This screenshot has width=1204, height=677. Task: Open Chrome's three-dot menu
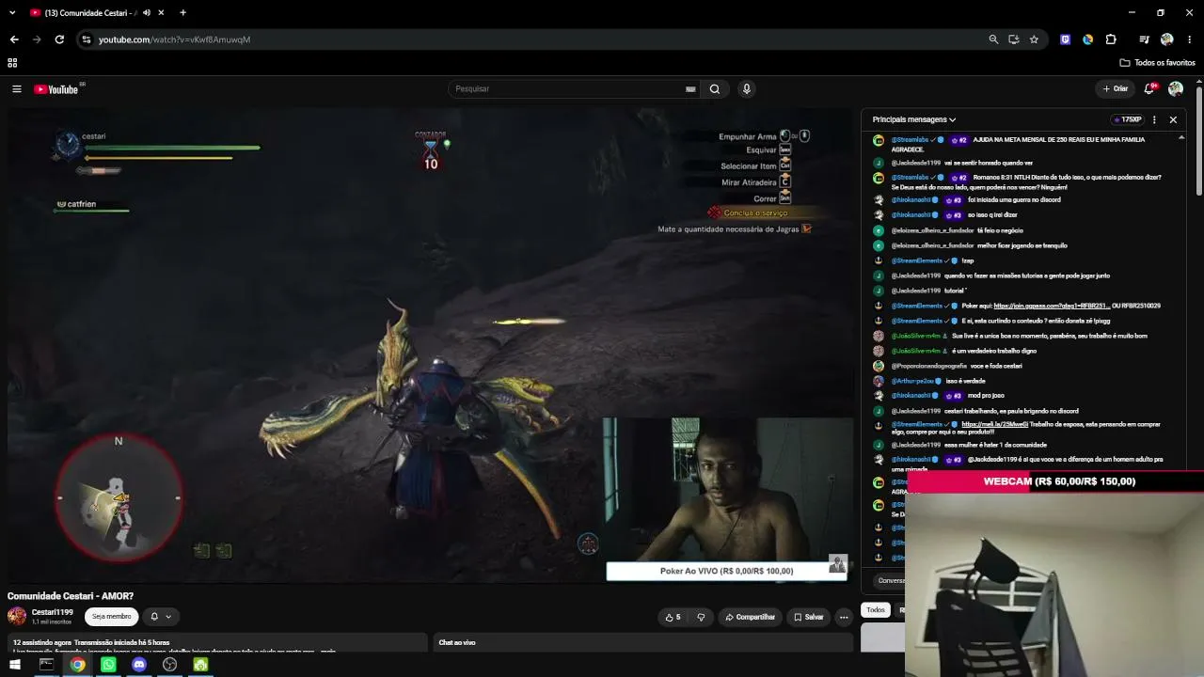coord(1190,39)
